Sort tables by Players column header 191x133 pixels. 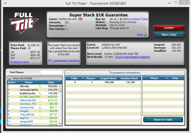pyautogui.click(x=92, y=78)
